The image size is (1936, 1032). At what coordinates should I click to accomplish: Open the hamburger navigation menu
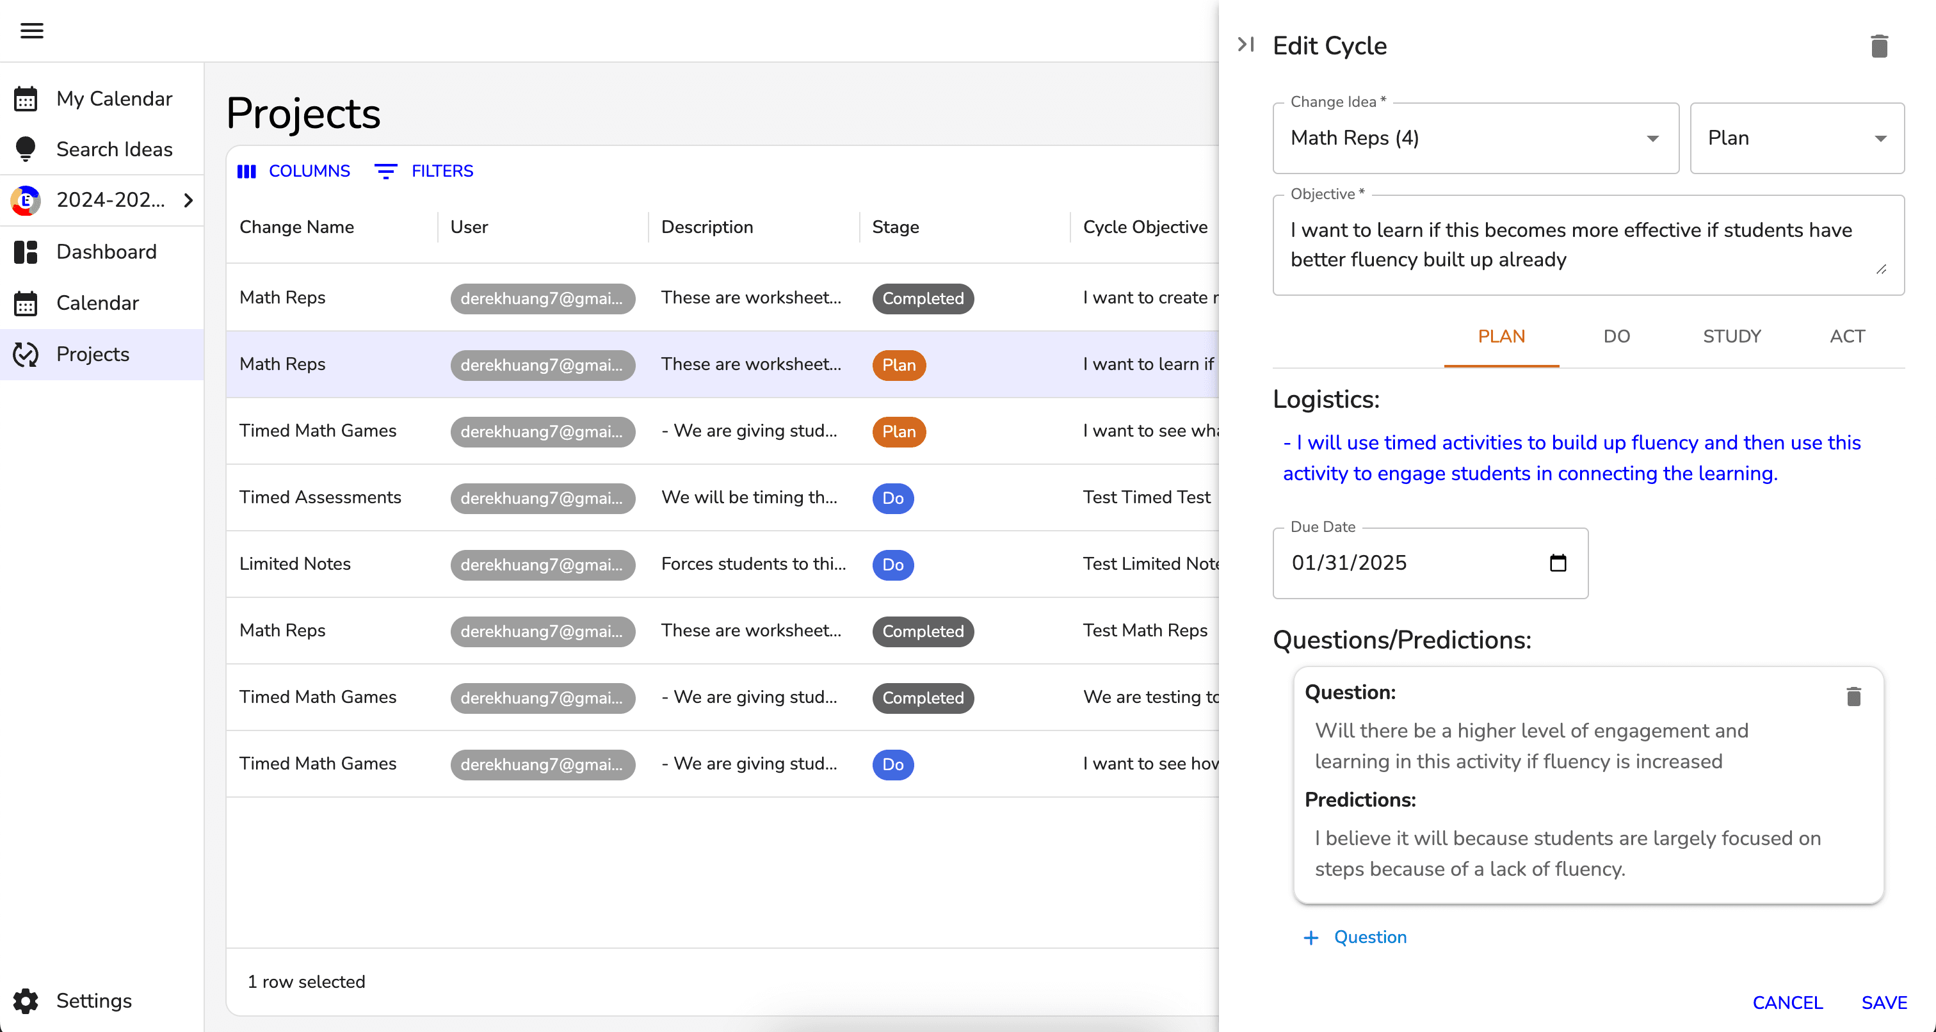[x=31, y=31]
